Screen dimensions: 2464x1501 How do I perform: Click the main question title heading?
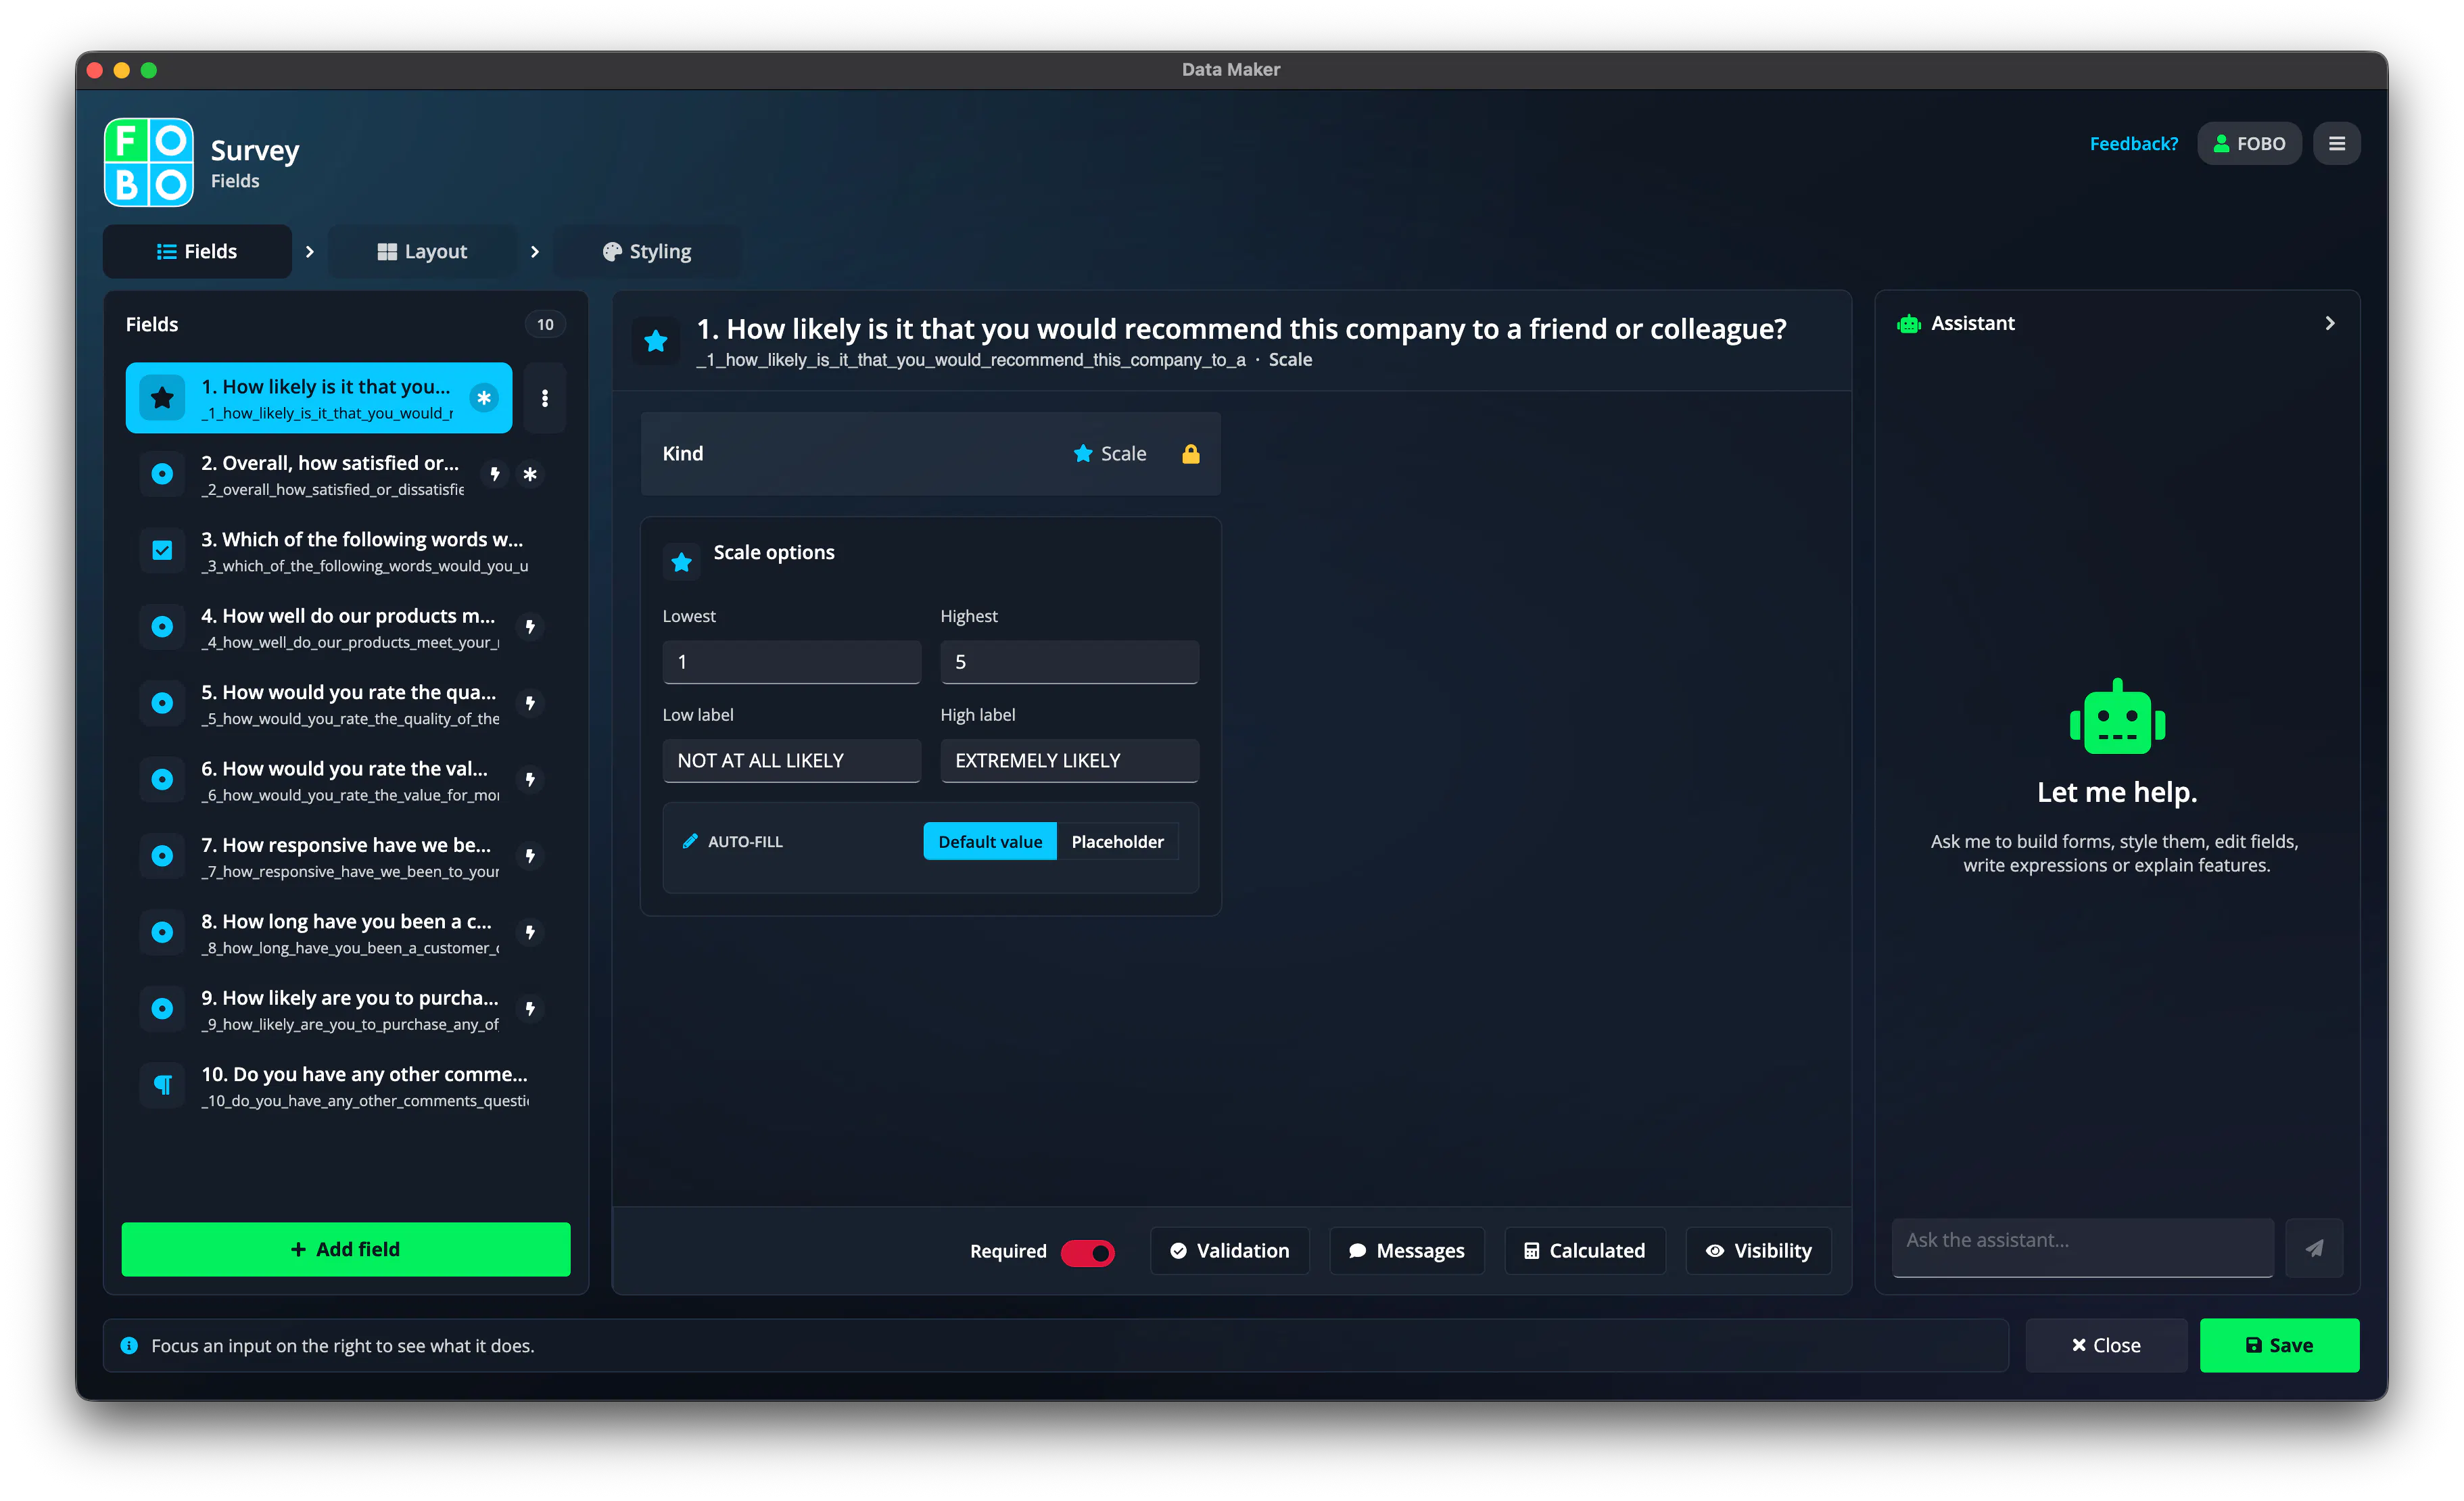[1241, 330]
